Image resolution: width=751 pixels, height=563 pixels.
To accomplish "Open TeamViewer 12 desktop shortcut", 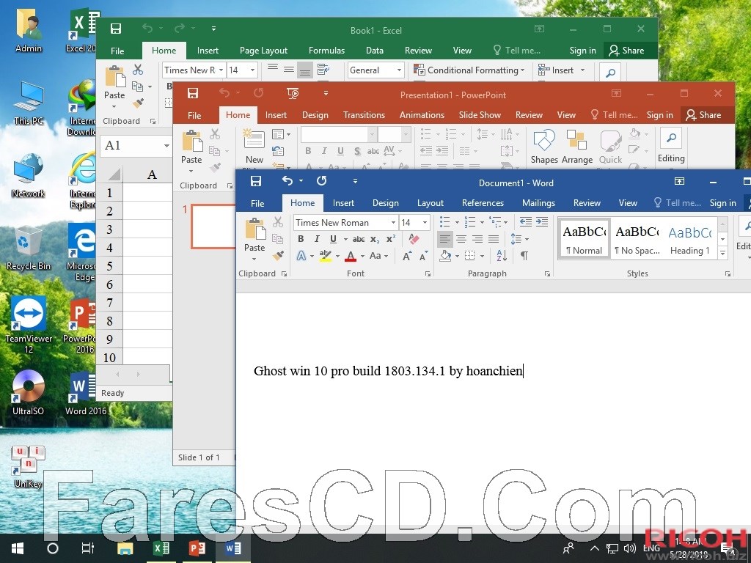I will [x=29, y=324].
